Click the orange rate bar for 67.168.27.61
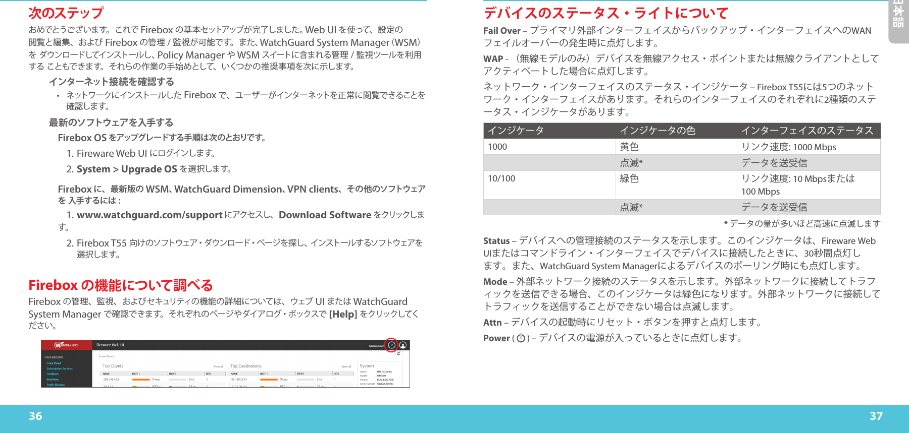This screenshot has height=433, width=909. click(x=270, y=380)
